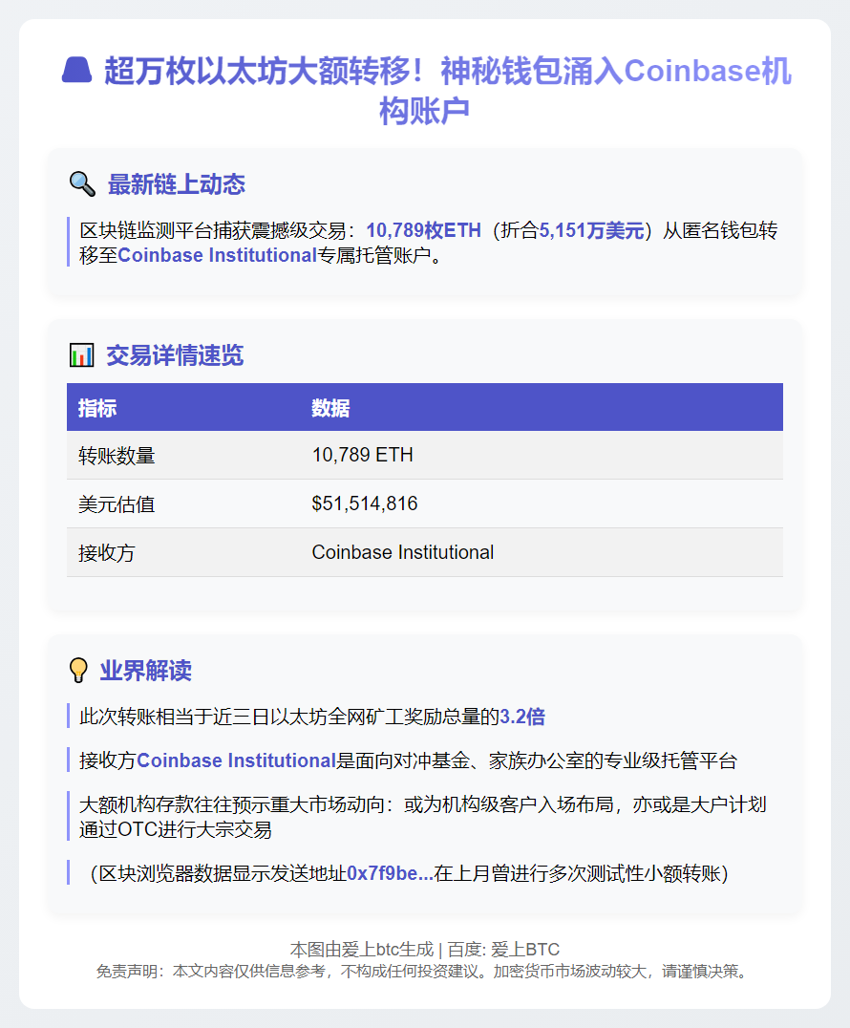Select the 转账数量 row label
This screenshot has width=850, height=1028.
pos(117,456)
